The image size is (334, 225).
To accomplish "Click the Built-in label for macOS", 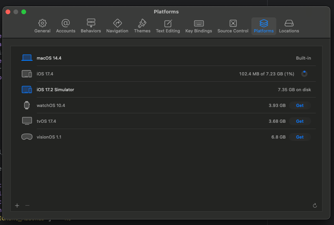I will pyautogui.click(x=303, y=58).
